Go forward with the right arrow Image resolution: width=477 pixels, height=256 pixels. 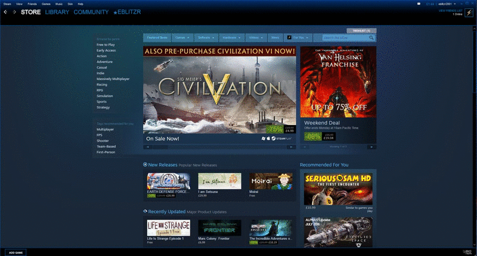14,12
